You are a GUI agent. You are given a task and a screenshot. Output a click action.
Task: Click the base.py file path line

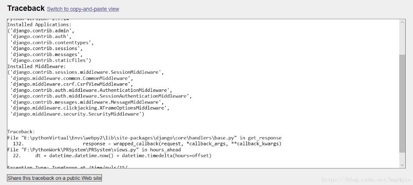[144, 138]
